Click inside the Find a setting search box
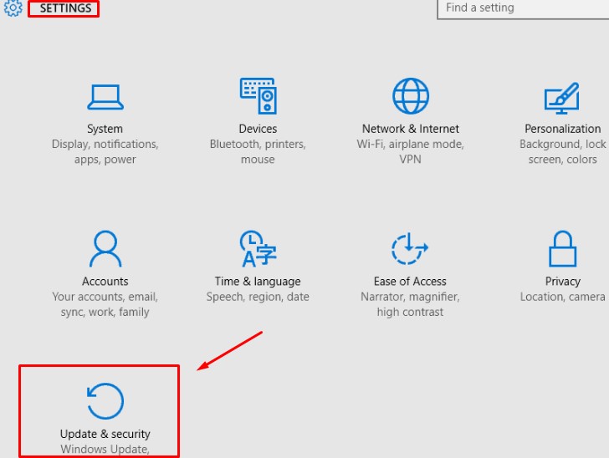The height and width of the screenshot is (458, 609). tap(523, 8)
